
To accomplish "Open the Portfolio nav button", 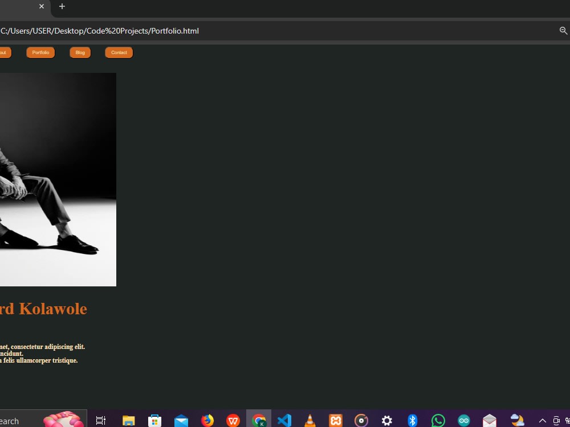I will [40, 52].
